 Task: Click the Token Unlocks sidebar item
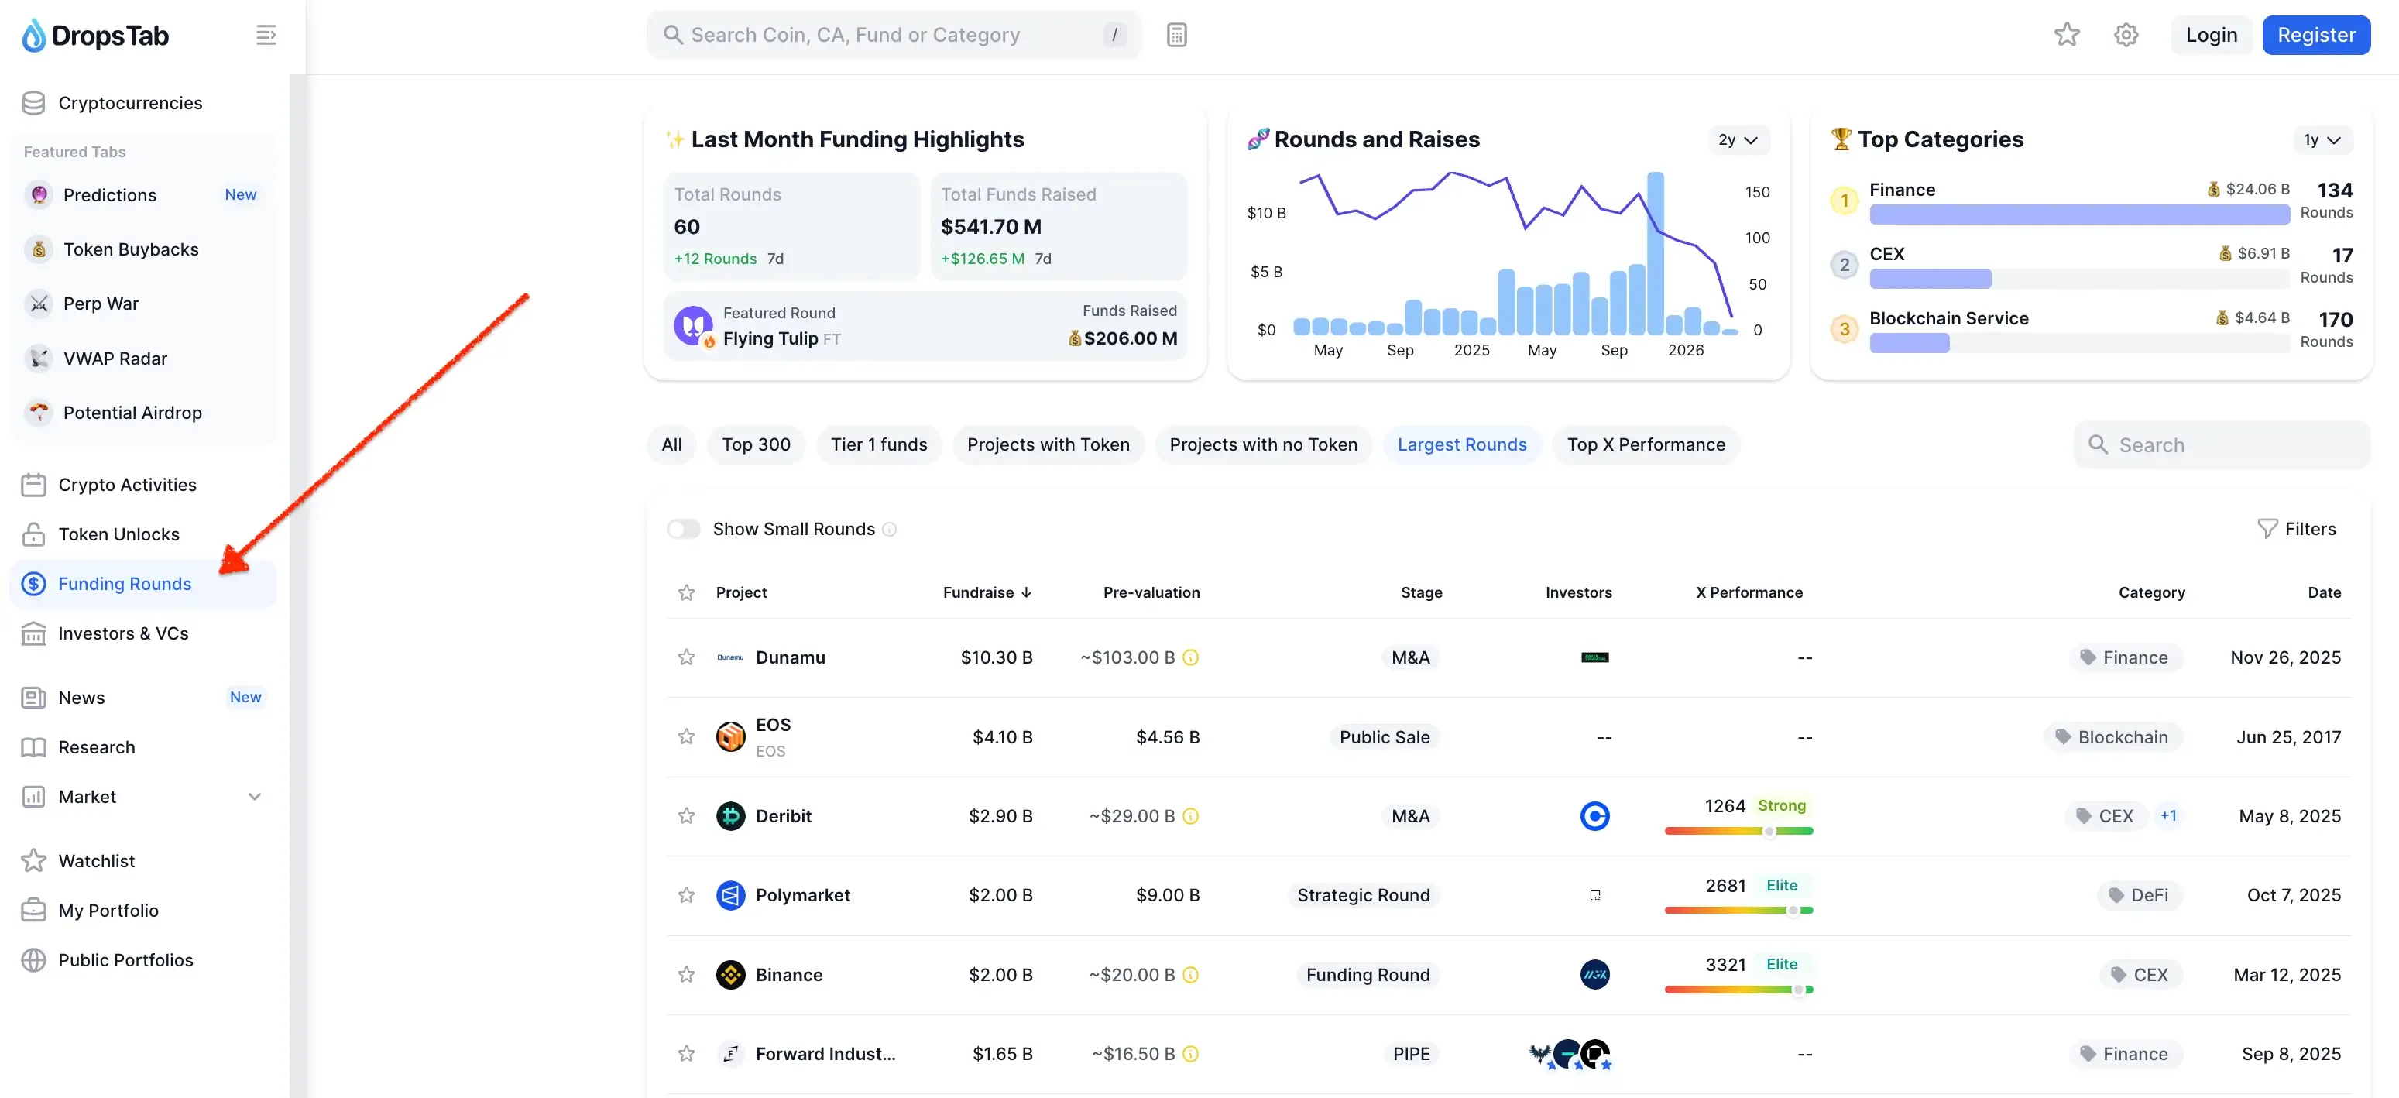click(118, 534)
